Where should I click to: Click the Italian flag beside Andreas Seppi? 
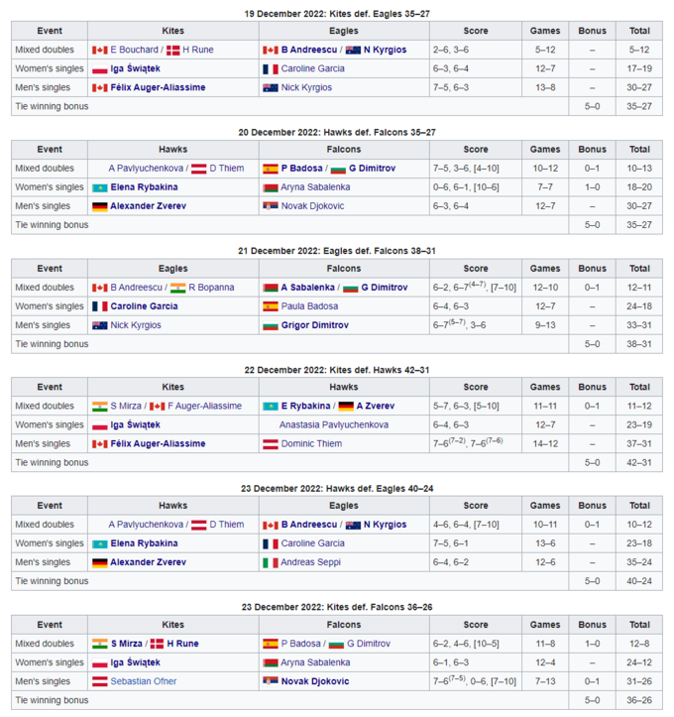(x=270, y=562)
